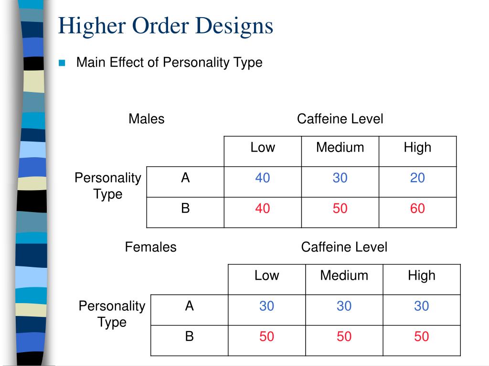Click Females row A label cell

point(189,310)
